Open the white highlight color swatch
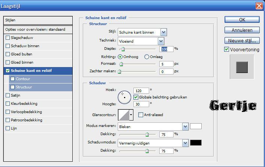 coord(196,126)
